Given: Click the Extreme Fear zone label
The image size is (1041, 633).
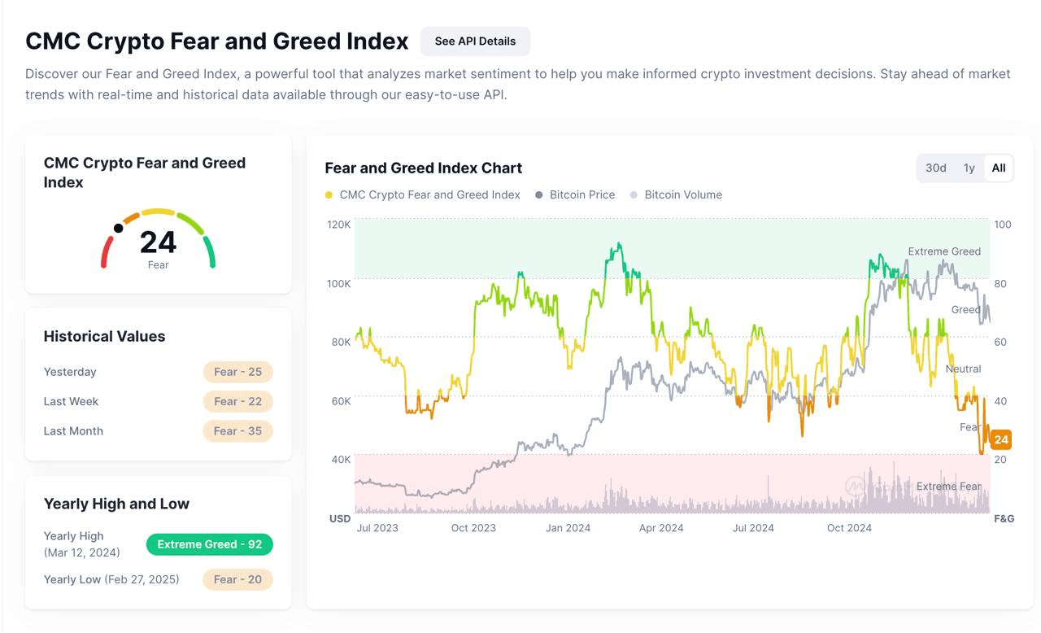Looking at the screenshot, I should 949,487.
